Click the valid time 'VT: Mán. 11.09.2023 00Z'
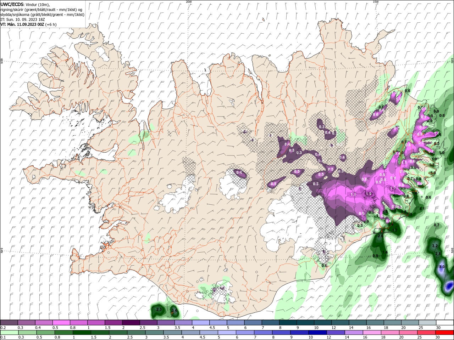 pyautogui.click(x=22, y=24)
